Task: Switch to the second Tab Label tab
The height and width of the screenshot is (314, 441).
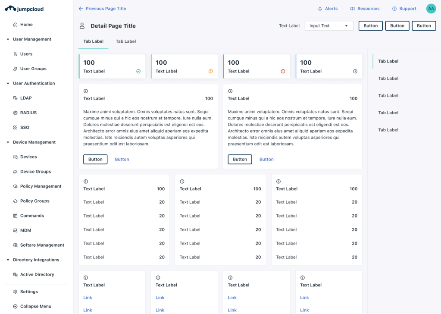Action: 126,41
